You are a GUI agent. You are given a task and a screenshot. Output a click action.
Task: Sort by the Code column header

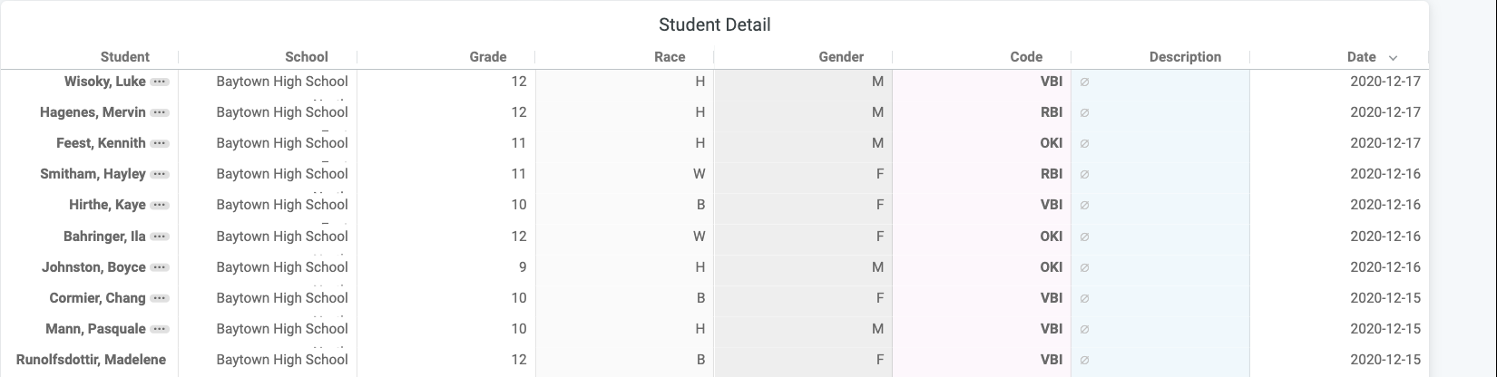(x=1026, y=57)
